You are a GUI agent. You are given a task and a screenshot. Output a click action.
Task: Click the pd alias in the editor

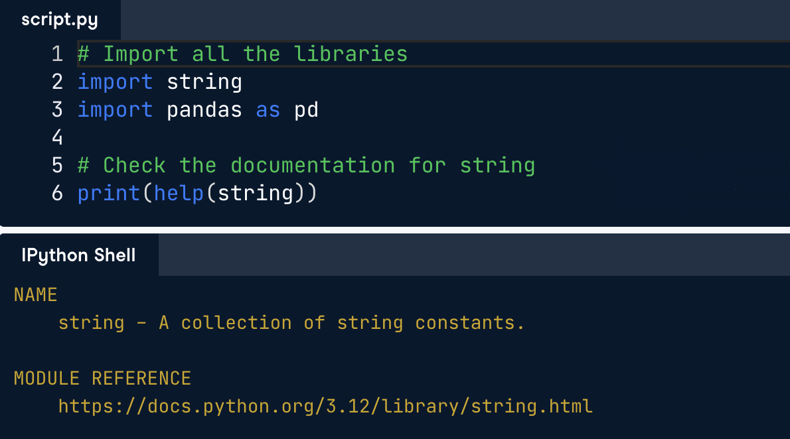306,110
